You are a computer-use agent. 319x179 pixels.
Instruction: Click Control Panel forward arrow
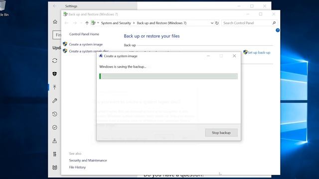75,23
